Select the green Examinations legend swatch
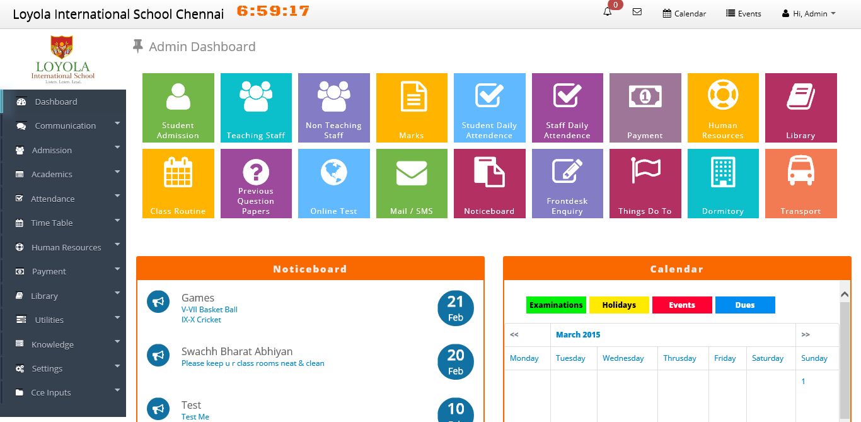The height and width of the screenshot is (422, 861). (x=555, y=305)
